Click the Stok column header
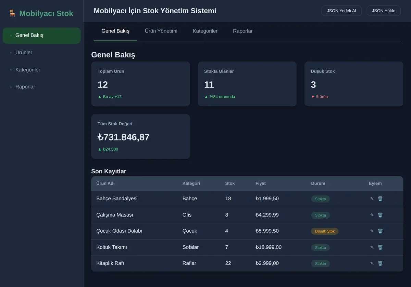 point(230,183)
